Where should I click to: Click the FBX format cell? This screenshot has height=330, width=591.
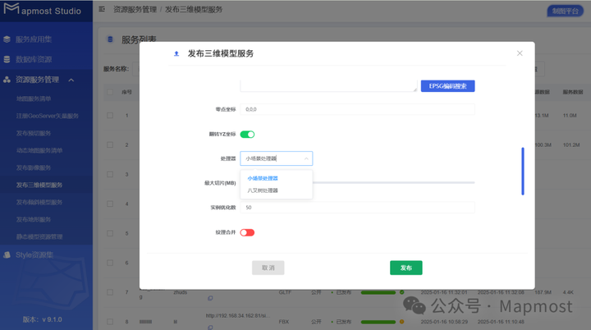(284, 322)
